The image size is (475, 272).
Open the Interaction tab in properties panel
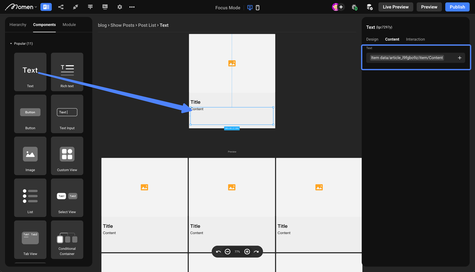415,39
